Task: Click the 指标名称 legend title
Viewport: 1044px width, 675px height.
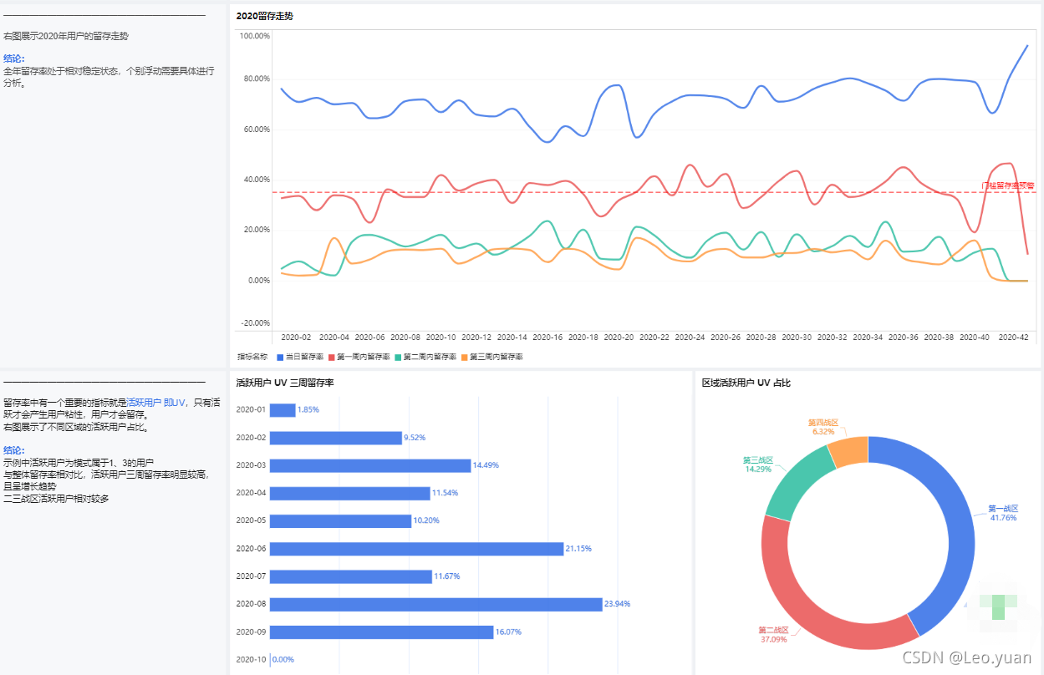Action: click(252, 357)
